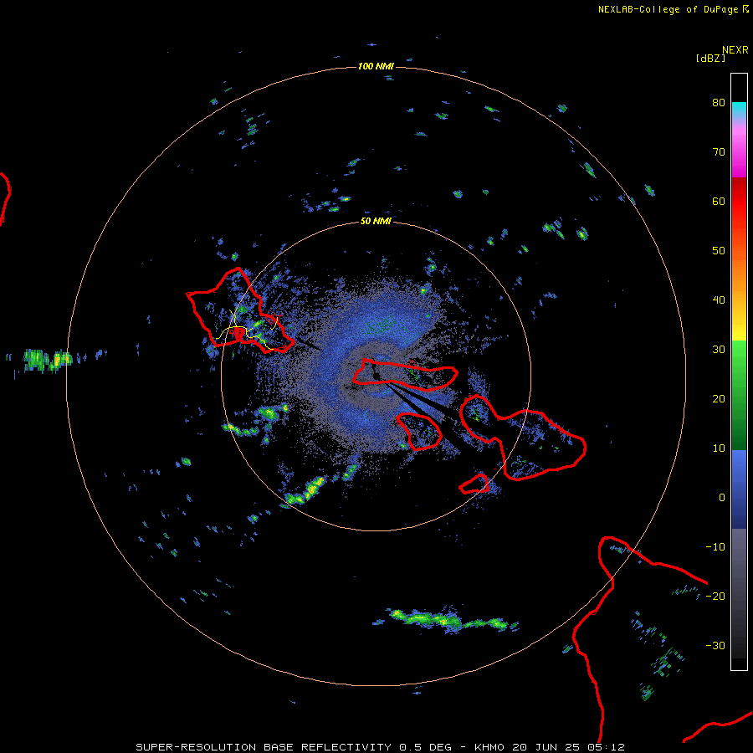Pick the 40 value on the dBZ scale
The width and height of the screenshot is (753, 753).
click(719, 300)
